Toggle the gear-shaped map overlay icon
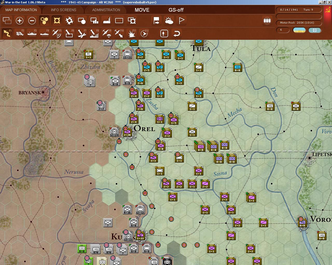The width and height of the screenshot is (332, 265). tap(69, 20)
